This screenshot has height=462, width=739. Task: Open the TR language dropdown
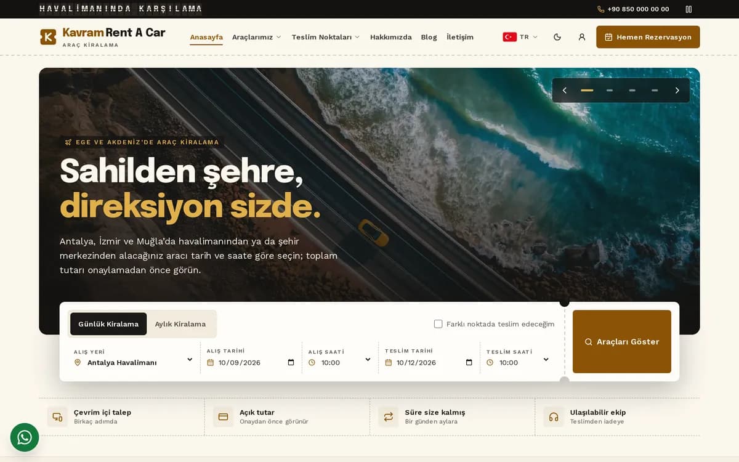pos(520,37)
